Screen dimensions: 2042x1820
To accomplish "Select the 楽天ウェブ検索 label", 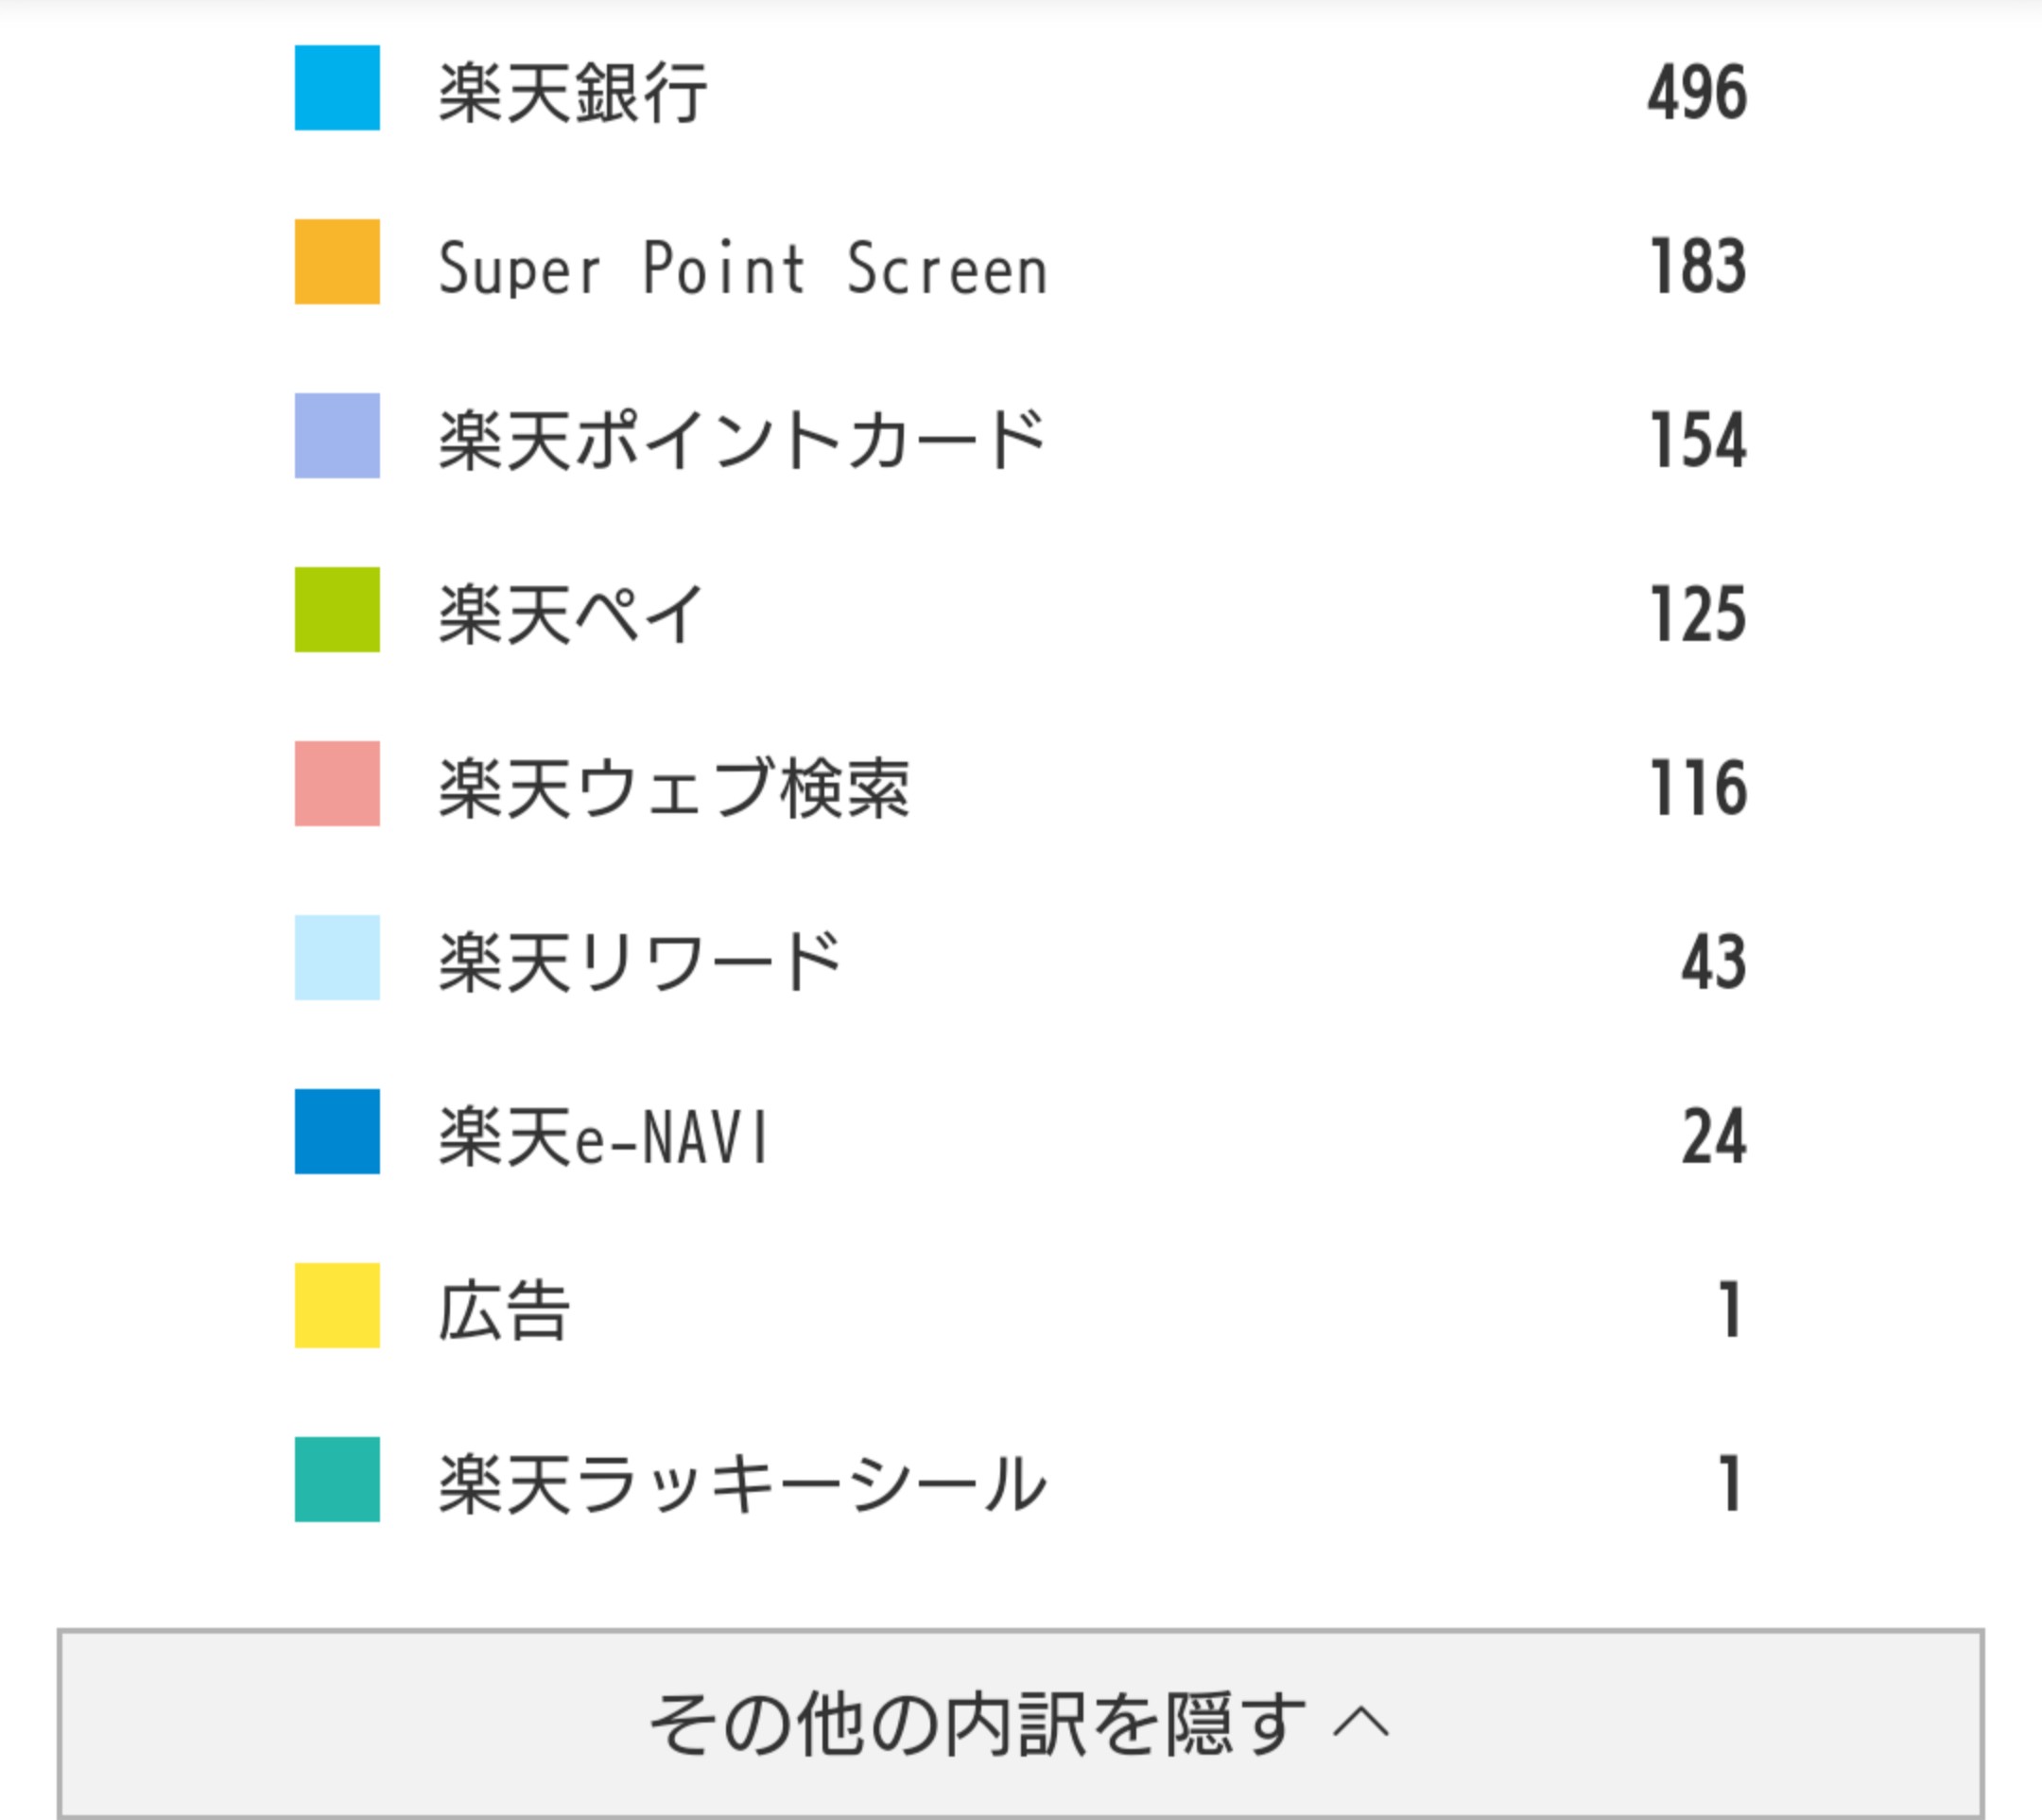I will [x=674, y=789].
